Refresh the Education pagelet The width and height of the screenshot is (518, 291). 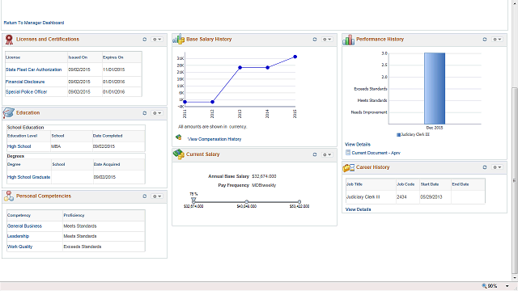pos(144,113)
